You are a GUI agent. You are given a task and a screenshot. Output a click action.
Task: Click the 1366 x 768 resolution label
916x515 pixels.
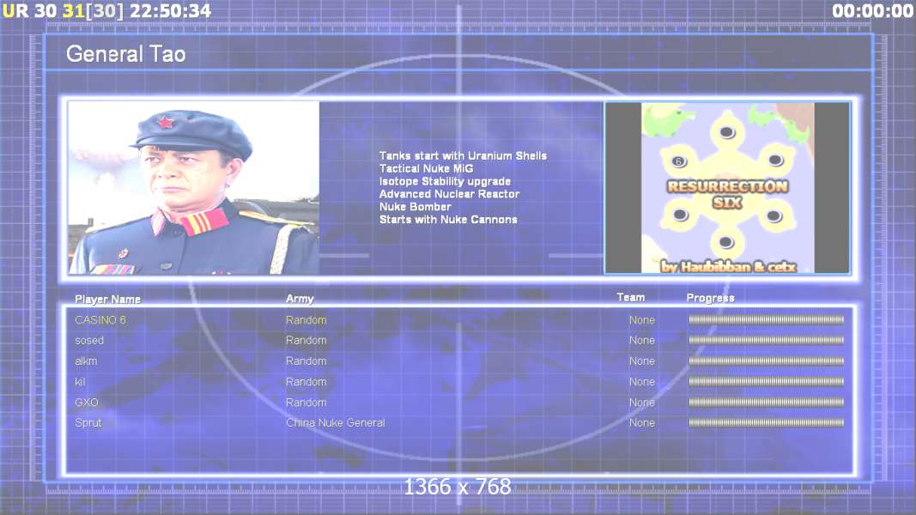458,487
